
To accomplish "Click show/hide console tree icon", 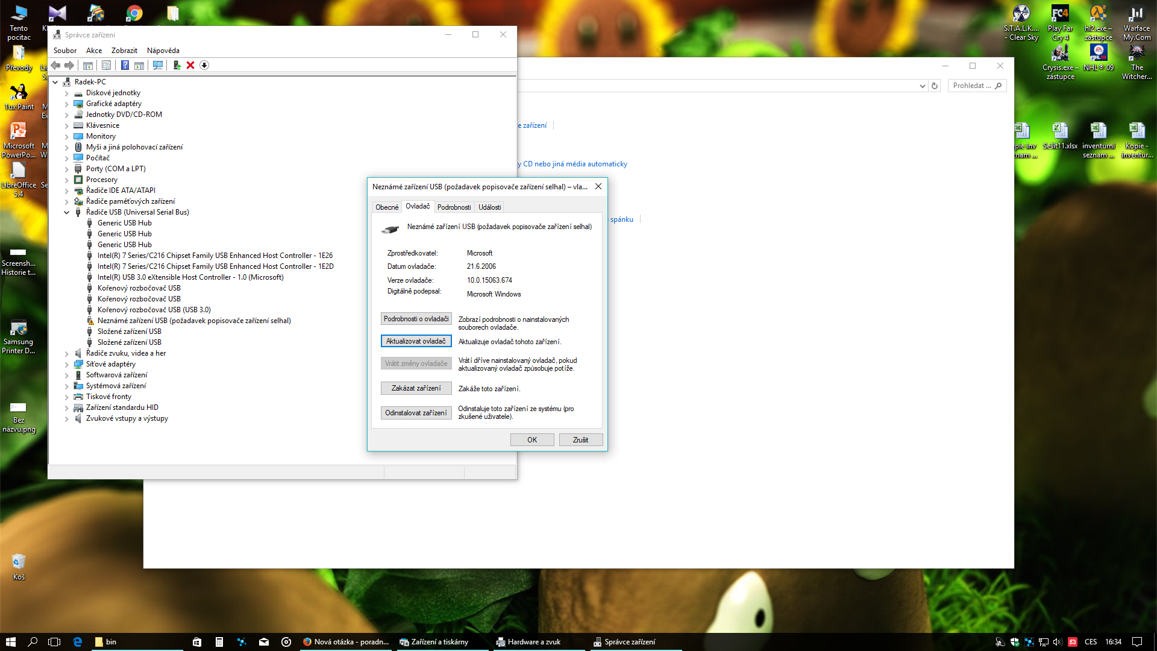I will (88, 65).
